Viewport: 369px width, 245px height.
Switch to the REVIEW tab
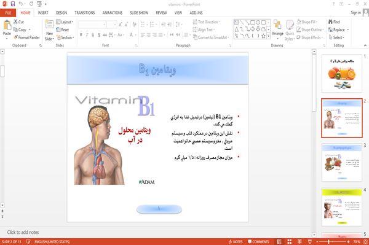click(x=161, y=13)
